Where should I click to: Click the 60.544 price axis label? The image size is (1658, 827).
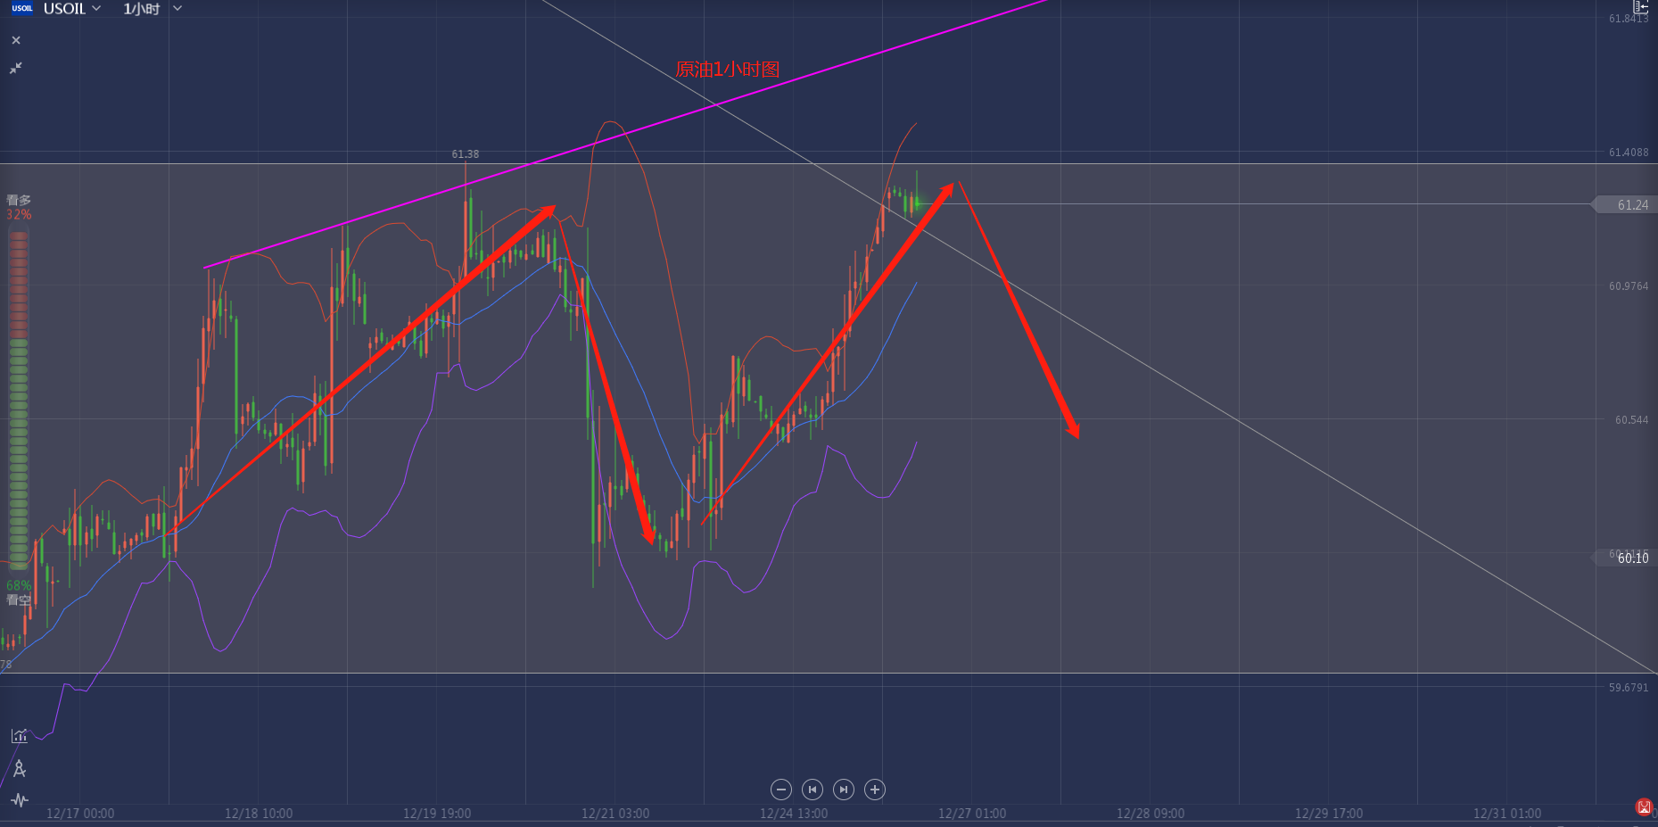[x=1632, y=420]
